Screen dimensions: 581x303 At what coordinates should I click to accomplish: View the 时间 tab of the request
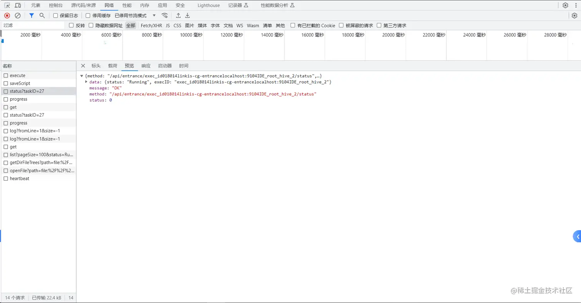pos(184,66)
